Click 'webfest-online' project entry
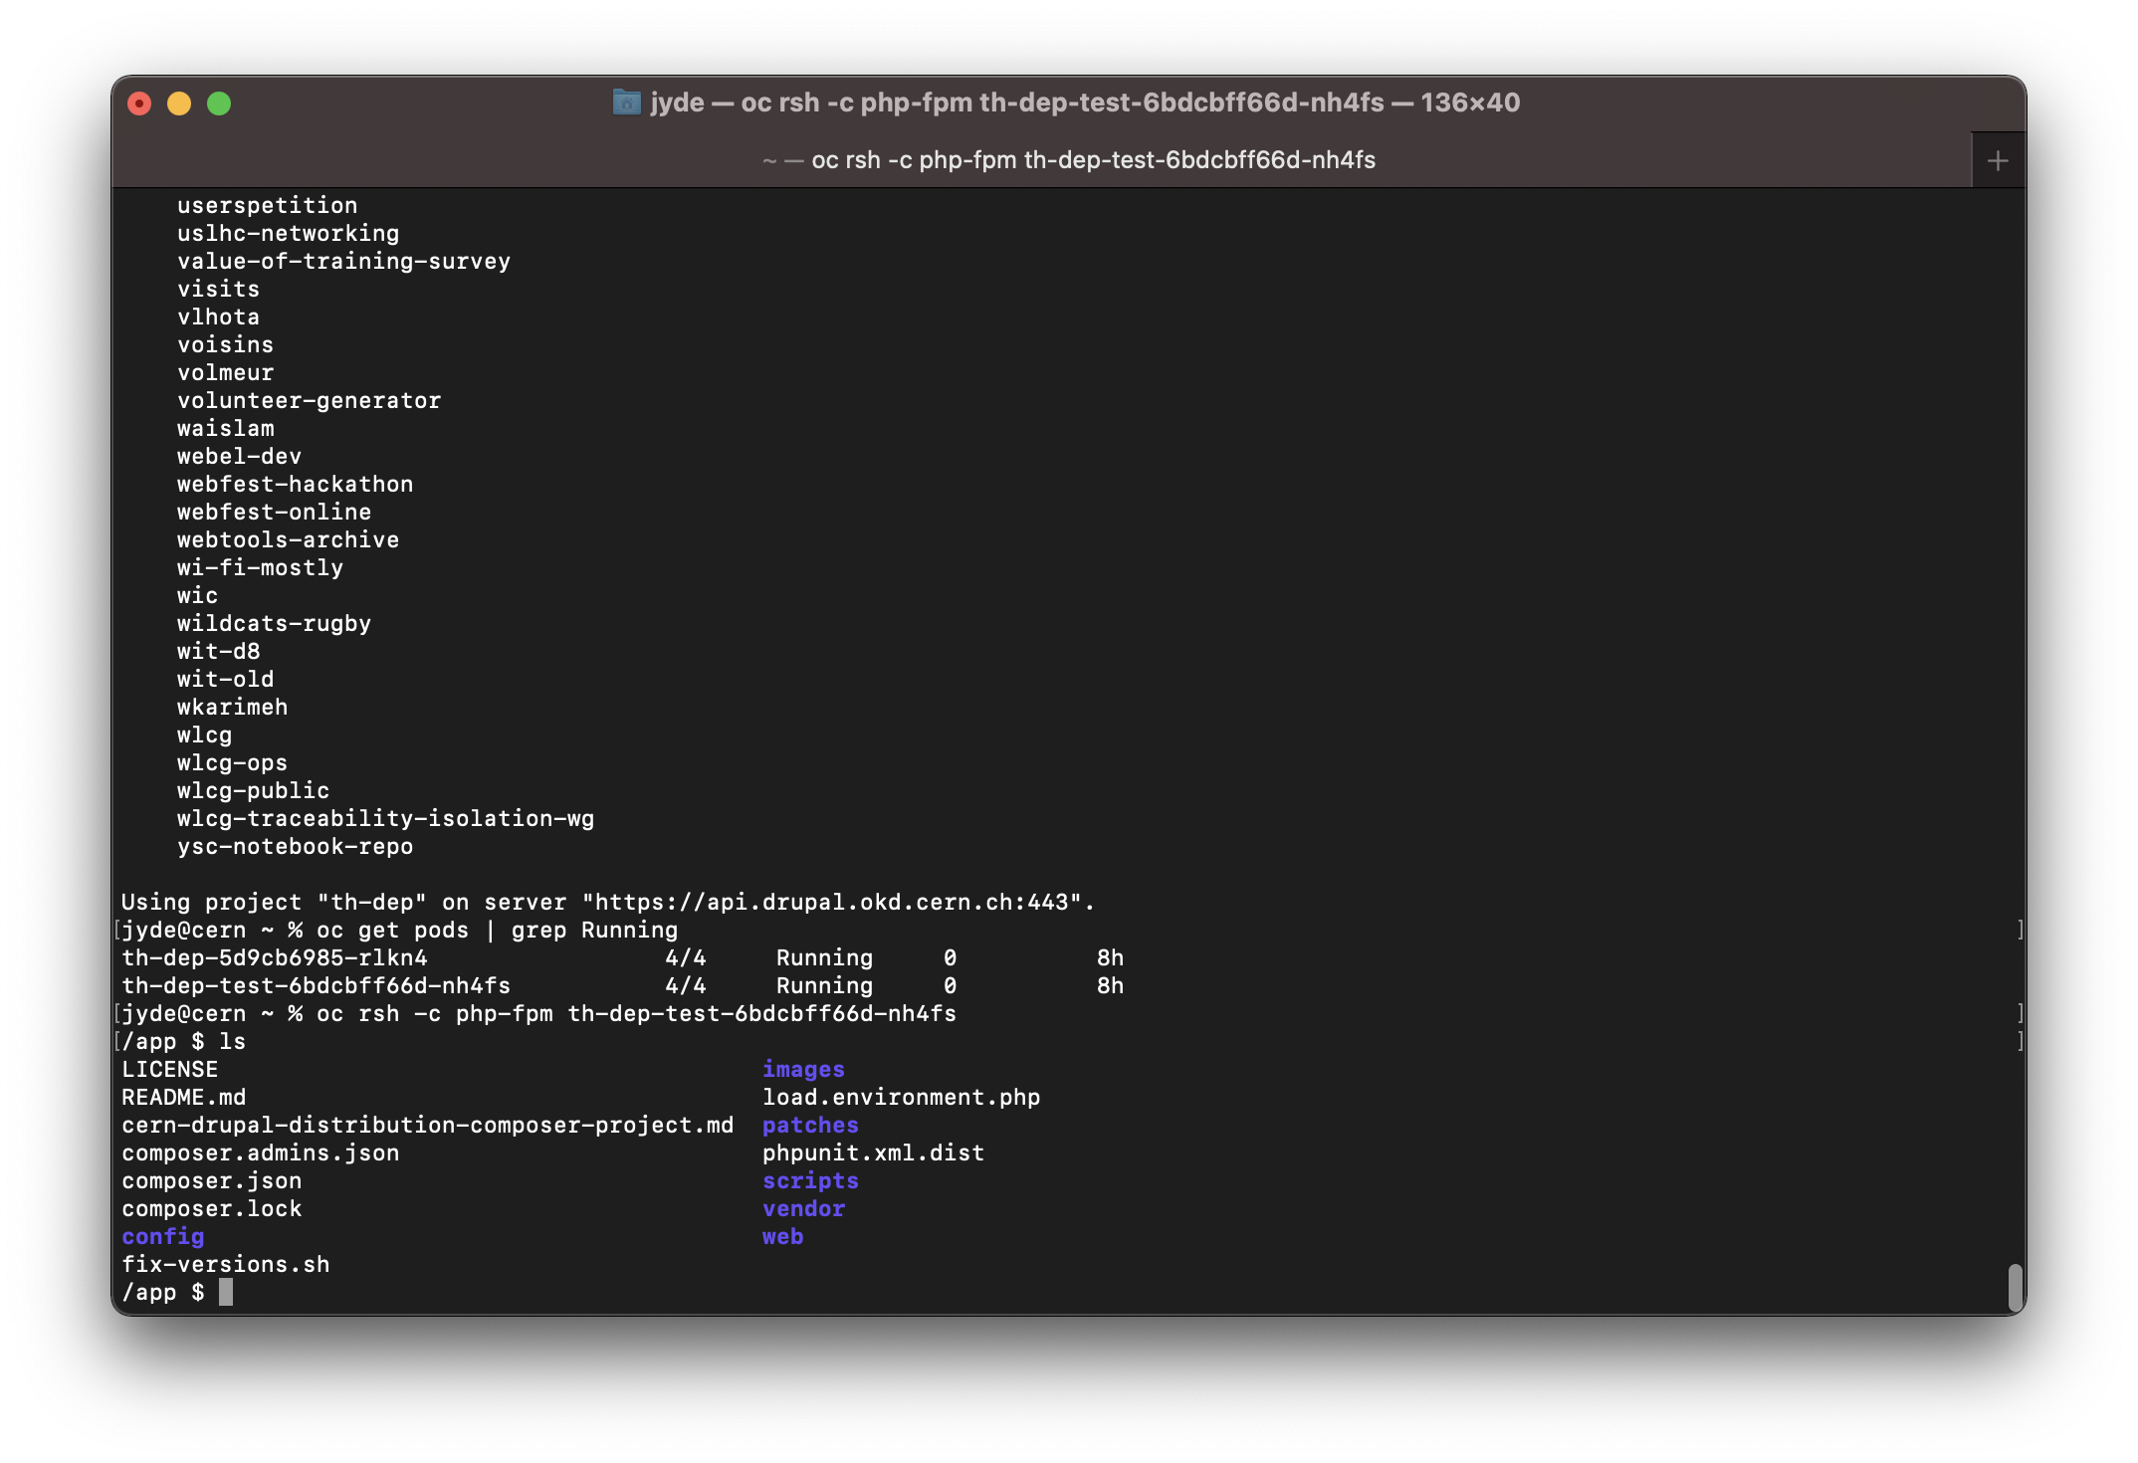This screenshot has width=2138, height=1463. (275, 513)
